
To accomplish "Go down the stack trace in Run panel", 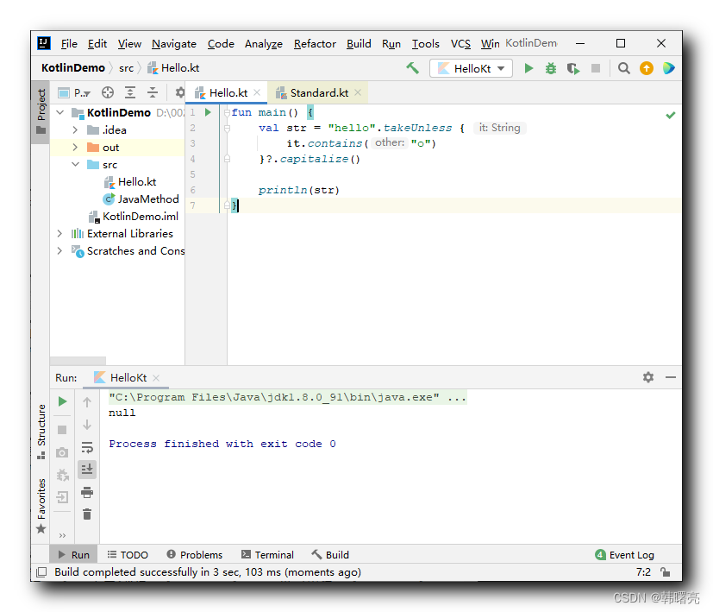I will (87, 425).
